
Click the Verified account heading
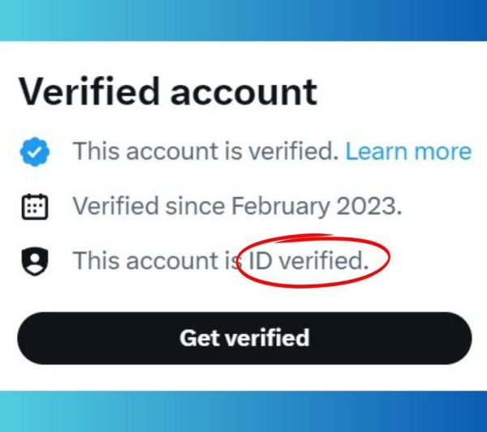[168, 92]
